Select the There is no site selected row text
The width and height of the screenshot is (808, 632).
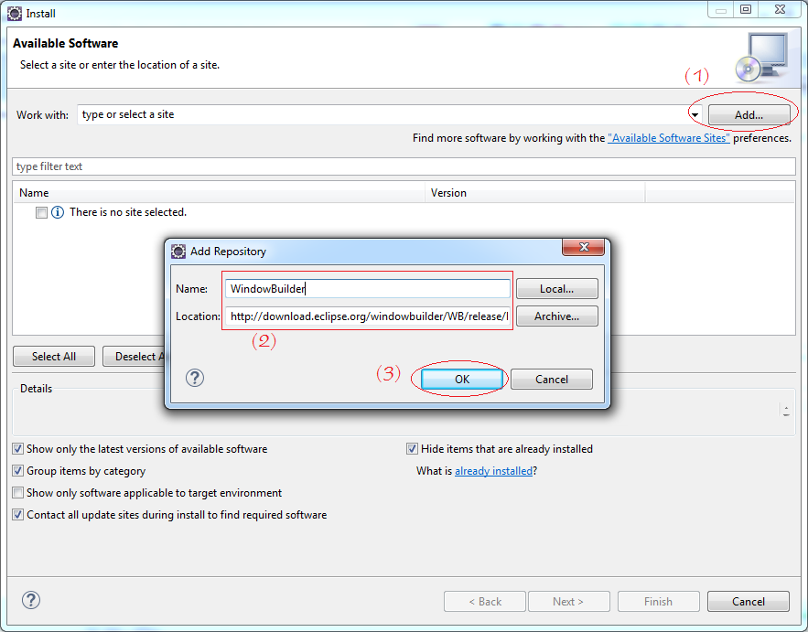click(128, 212)
